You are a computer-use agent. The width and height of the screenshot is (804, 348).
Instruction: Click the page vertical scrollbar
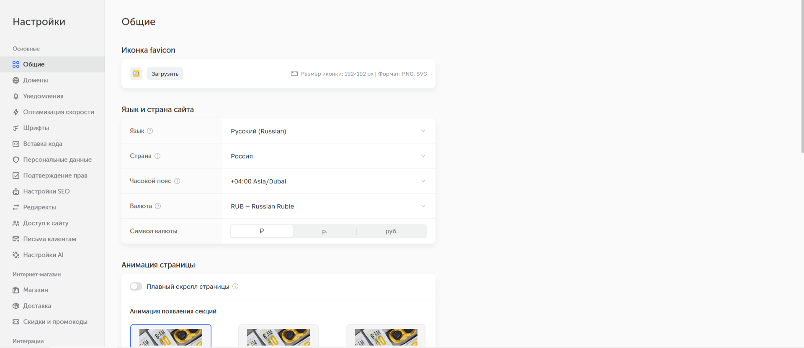802,76
